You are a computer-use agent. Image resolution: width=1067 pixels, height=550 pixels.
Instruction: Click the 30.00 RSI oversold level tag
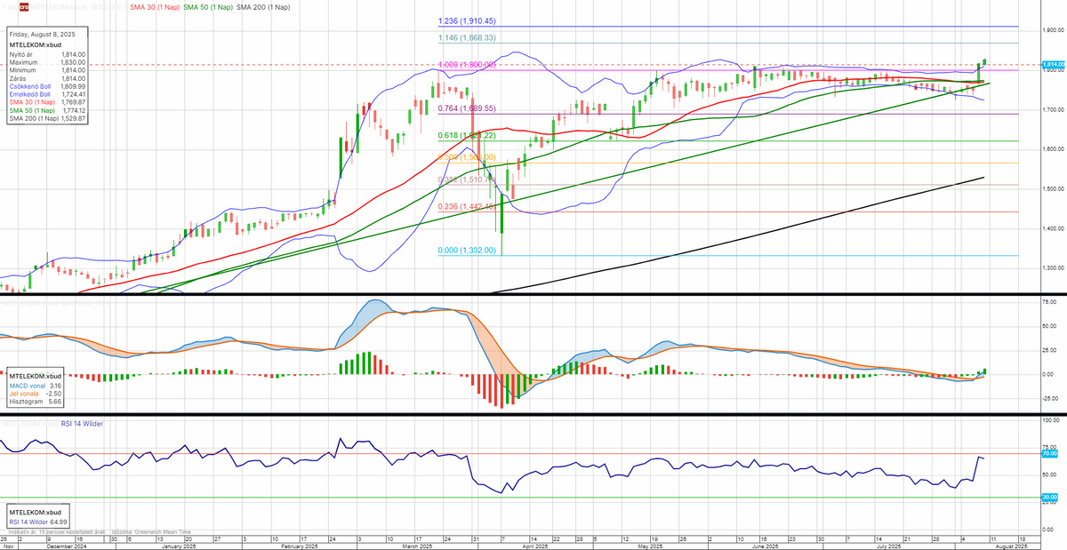[1049, 497]
